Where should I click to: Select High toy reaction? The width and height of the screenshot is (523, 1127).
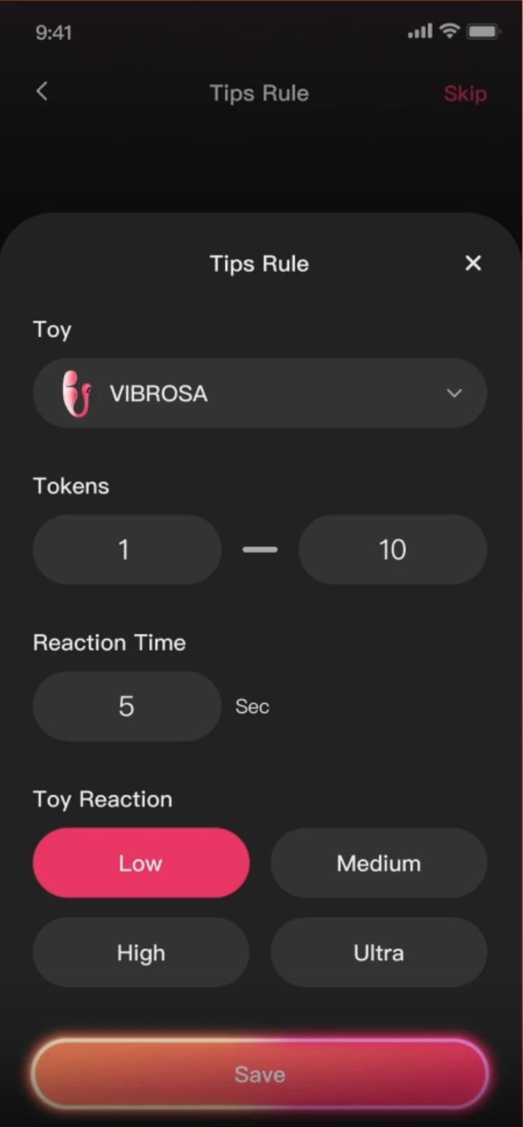141,953
